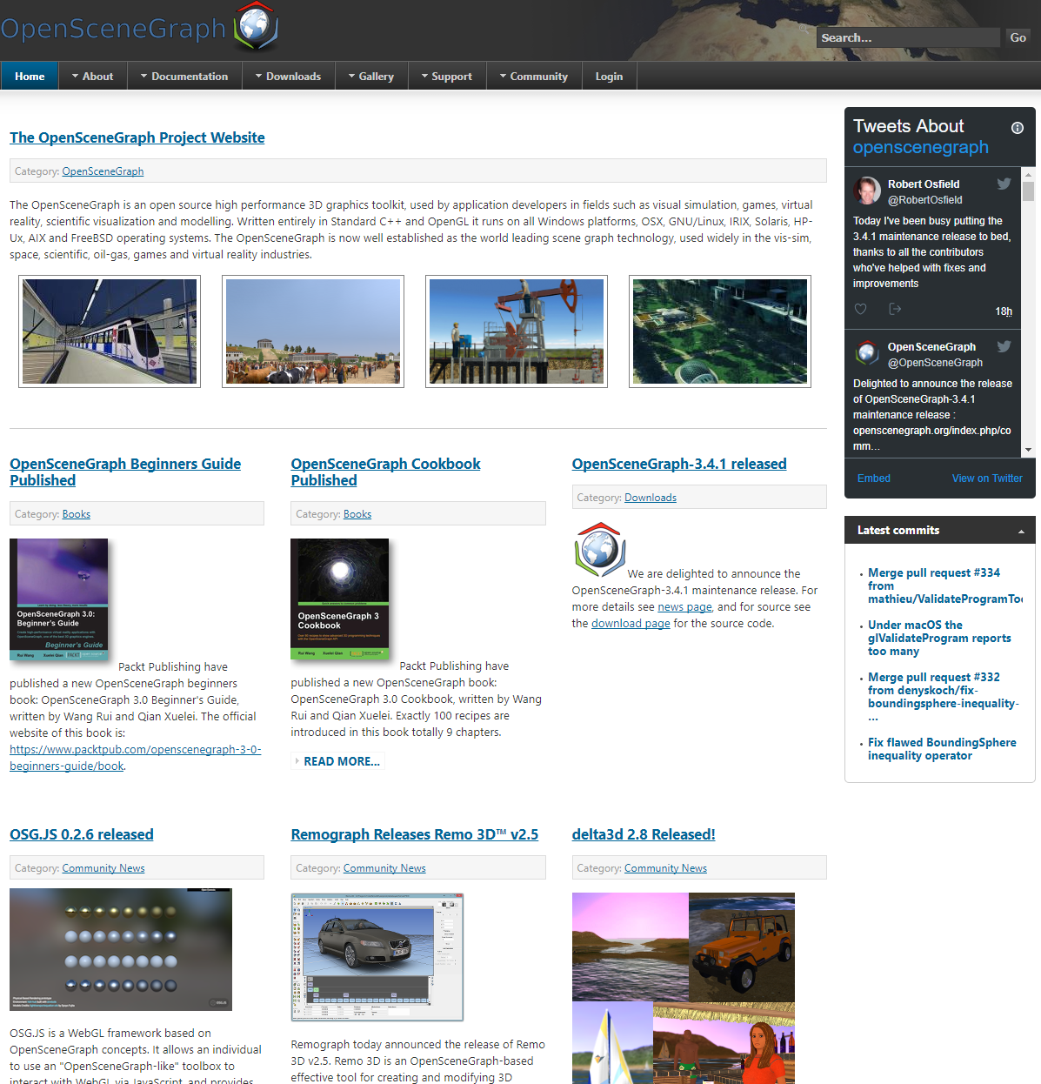This screenshot has width=1041, height=1084.
Task: Click Embed link in tweets widget
Action: point(874,478)
